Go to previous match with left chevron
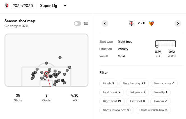Viewport: 186px width, 119px height. click(x=105, y=23)
